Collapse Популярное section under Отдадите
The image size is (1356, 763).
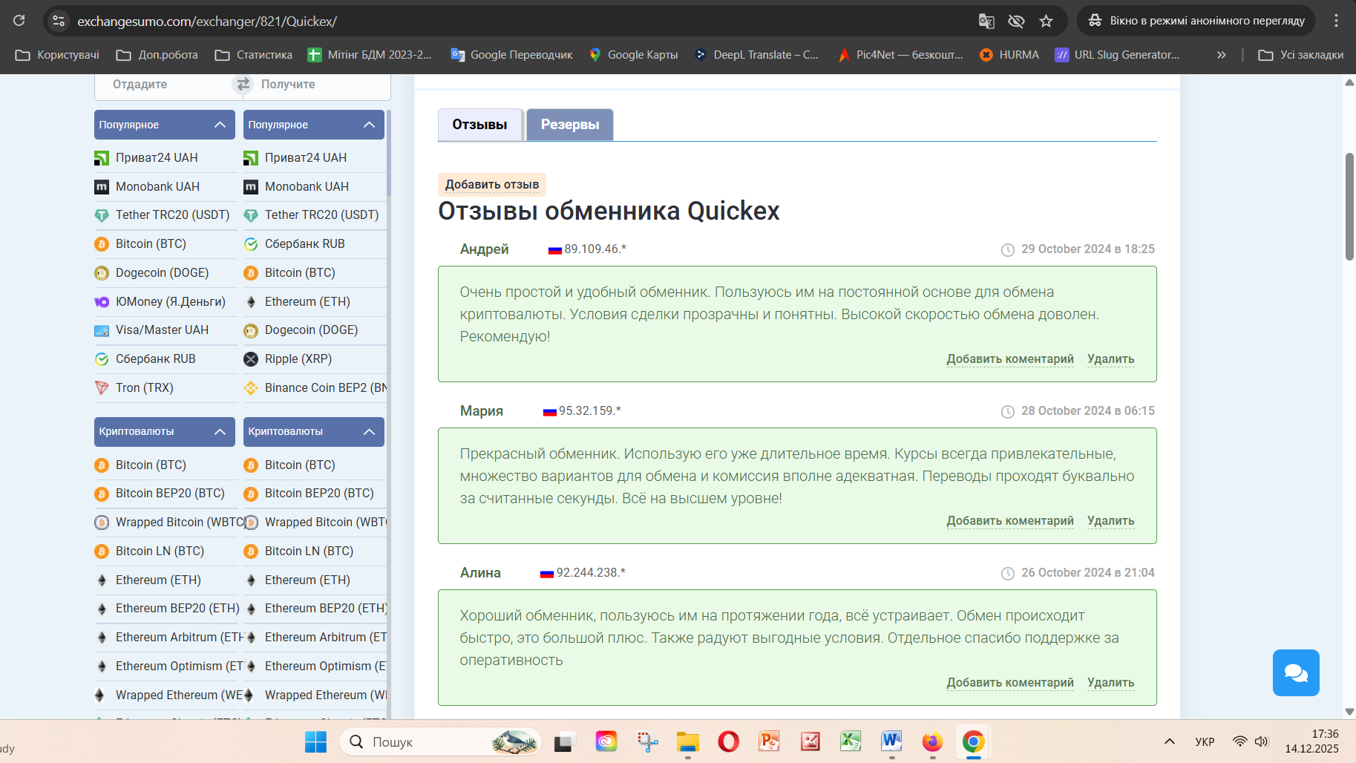(165, 125)
